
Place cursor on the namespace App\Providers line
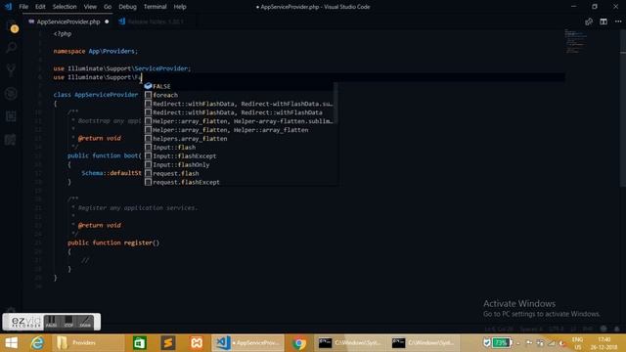96,51
